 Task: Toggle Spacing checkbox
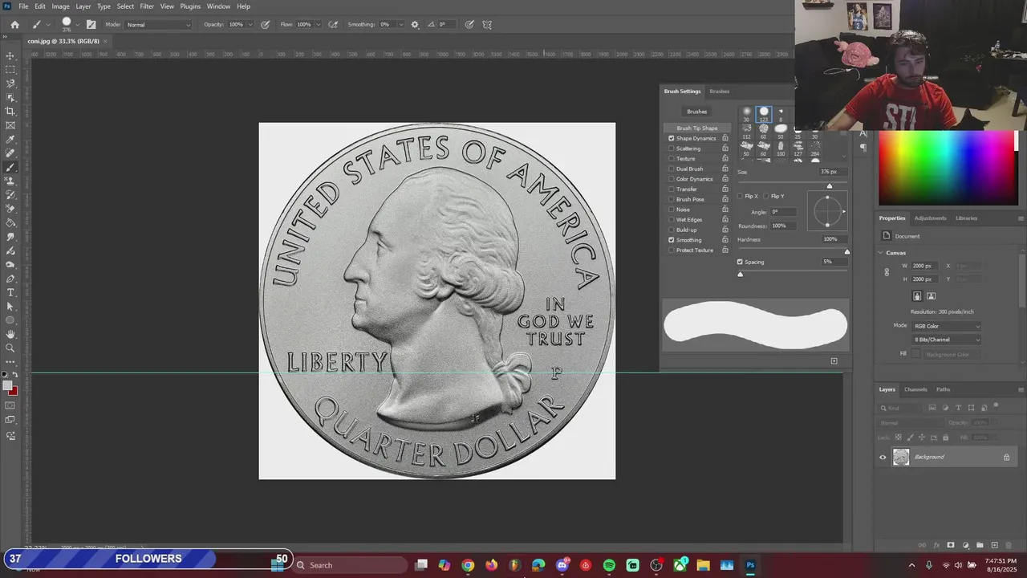[x=740, y=262]
